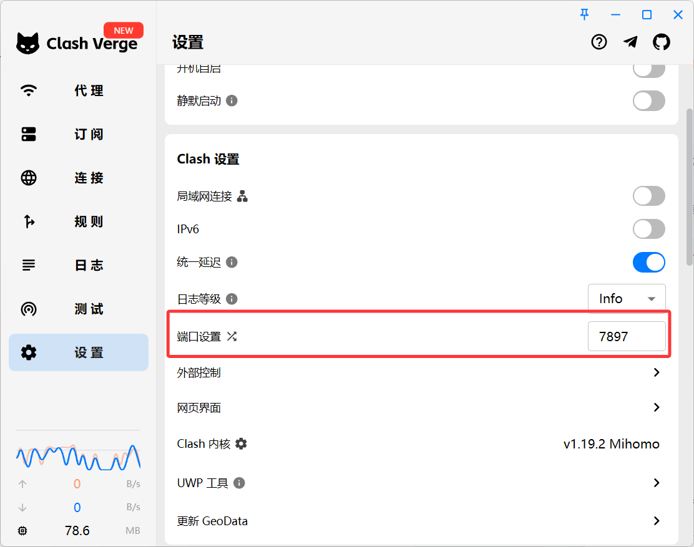Go to the 规则 page
This screenshot has height=547, width=694.
(79, 221)
